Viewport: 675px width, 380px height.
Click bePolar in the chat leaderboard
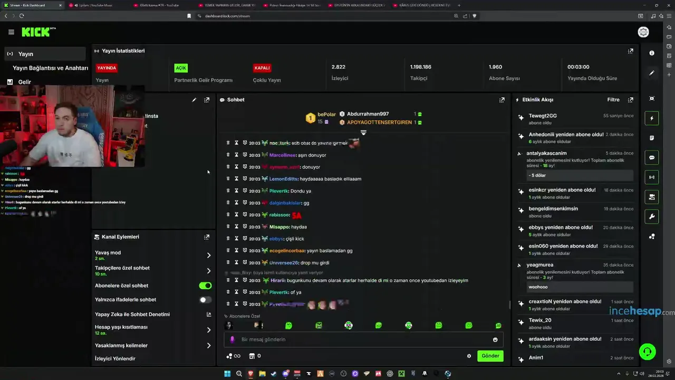(326, 115)
